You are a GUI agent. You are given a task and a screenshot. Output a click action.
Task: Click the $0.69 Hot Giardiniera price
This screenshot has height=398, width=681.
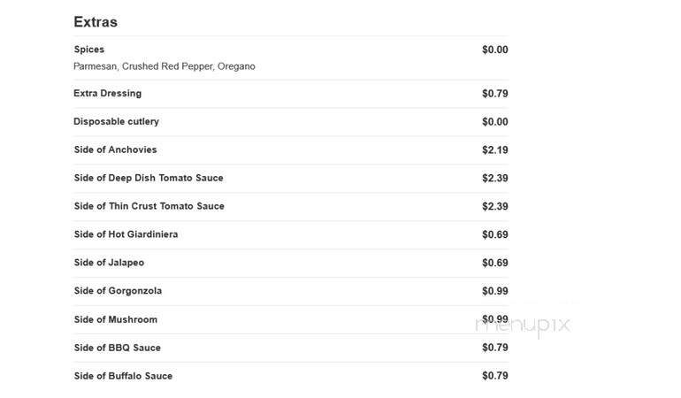pos(494,234)
